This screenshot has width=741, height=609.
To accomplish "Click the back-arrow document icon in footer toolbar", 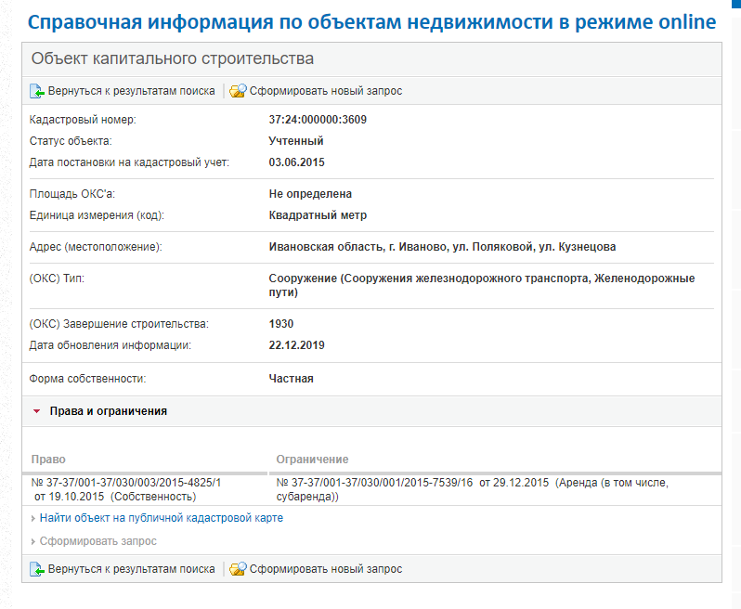I will [x=37, y=569].
